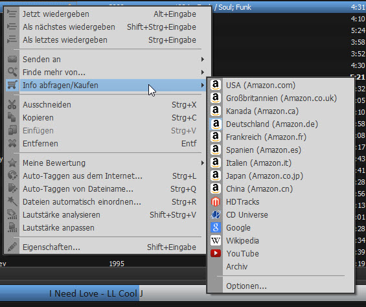Click the X icon beside Entfernen
366x307 pixels.
click(x=12, y=143)
